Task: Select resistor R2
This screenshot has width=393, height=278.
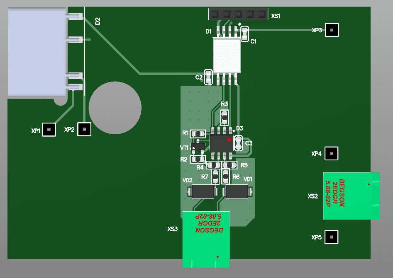Action: tap(198, 159)
